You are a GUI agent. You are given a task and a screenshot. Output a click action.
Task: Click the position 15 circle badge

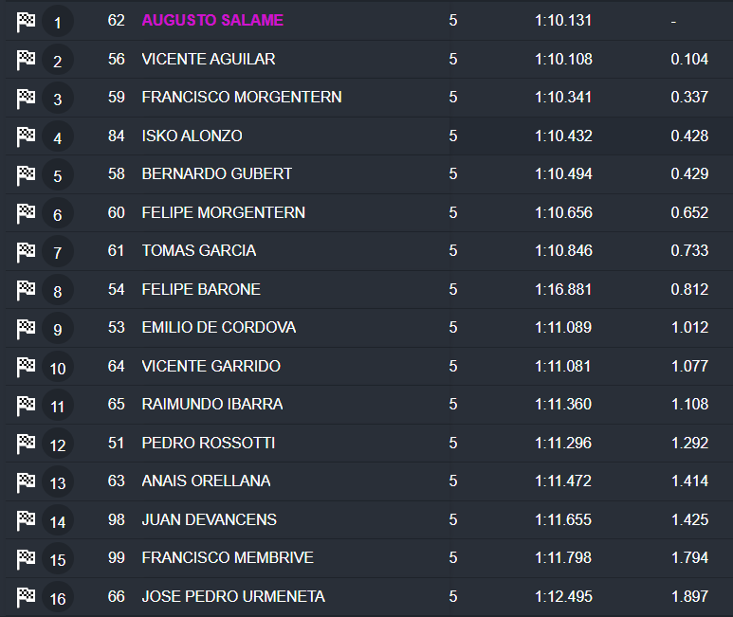[x=58, y=559]
